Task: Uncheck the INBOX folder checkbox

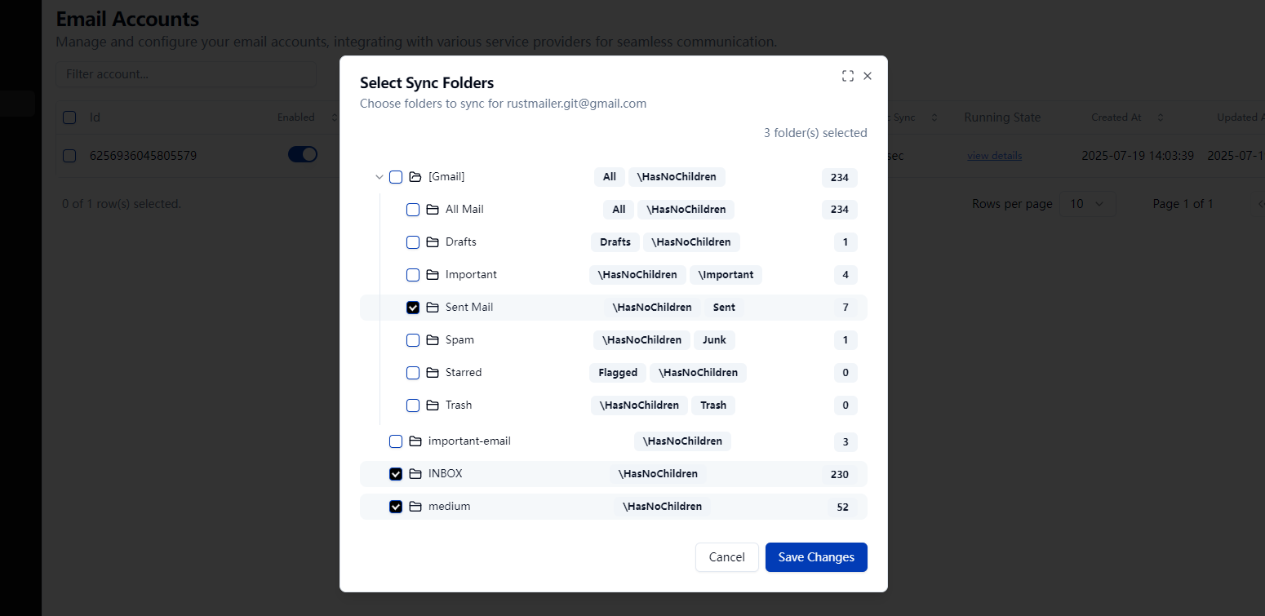Action: [x=396, y=474]
